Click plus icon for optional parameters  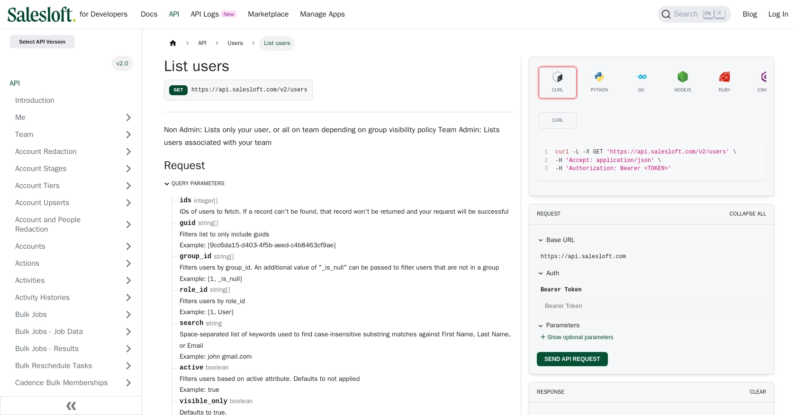[x=543, y=337]
